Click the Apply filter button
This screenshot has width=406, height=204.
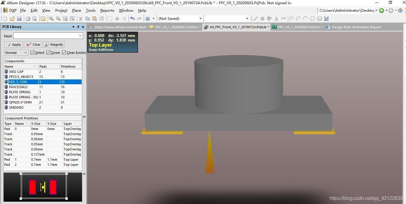click(x=14, y=45)
